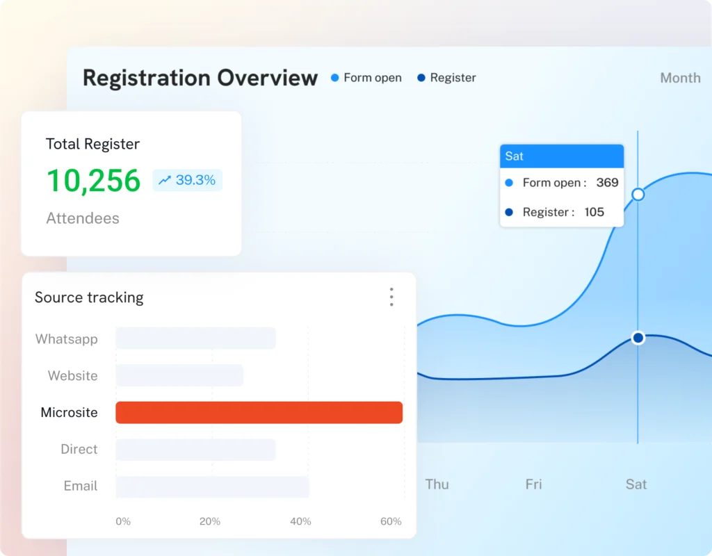Open the Month period dropdown
This screenshot has width=712, height=556.
click(x=680, y=78)
